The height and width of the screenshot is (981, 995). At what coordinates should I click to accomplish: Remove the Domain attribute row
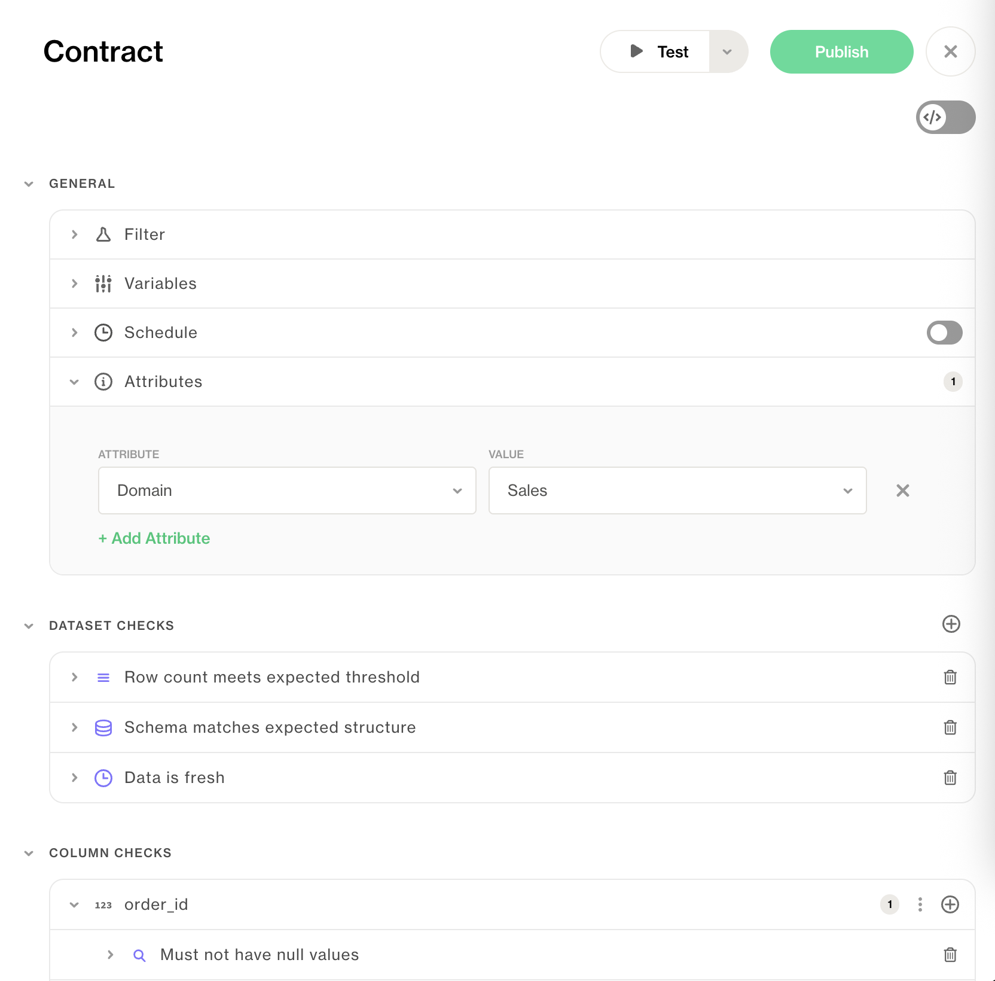903,490
